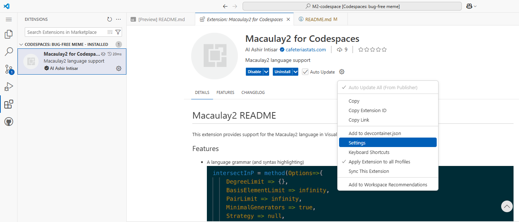The width and height of the screenshot is (519, 222).
Task: Click the manage gear on Macaulay2 list item
Action: click(119, 68)
